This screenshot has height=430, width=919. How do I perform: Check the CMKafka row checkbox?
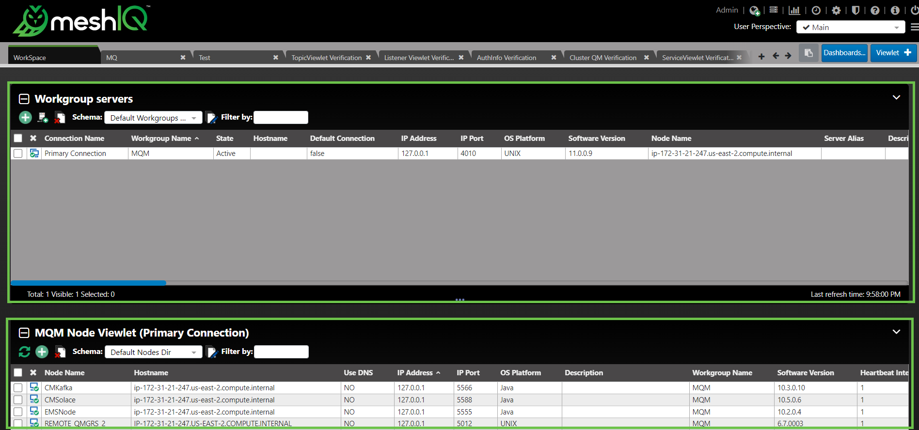(18, 388)
